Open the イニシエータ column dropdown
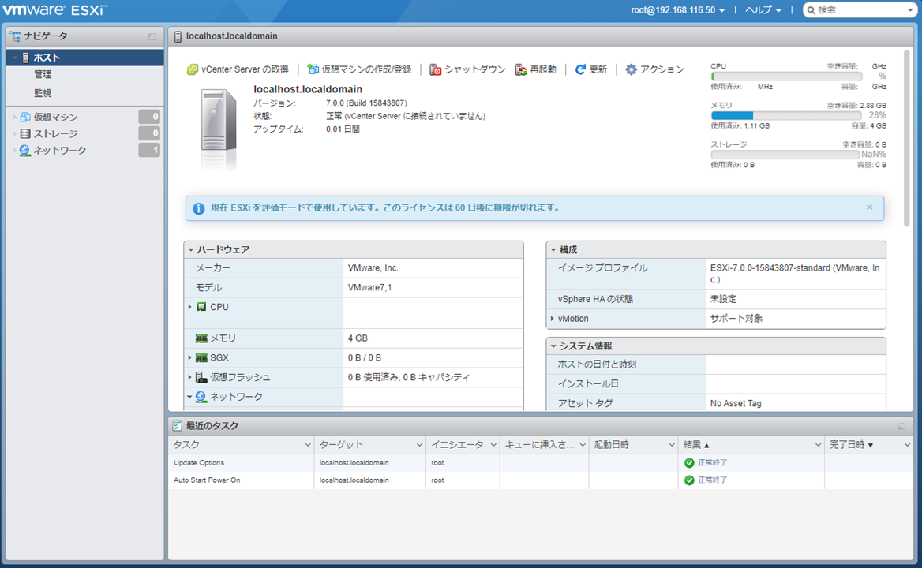 coord(493,445)
